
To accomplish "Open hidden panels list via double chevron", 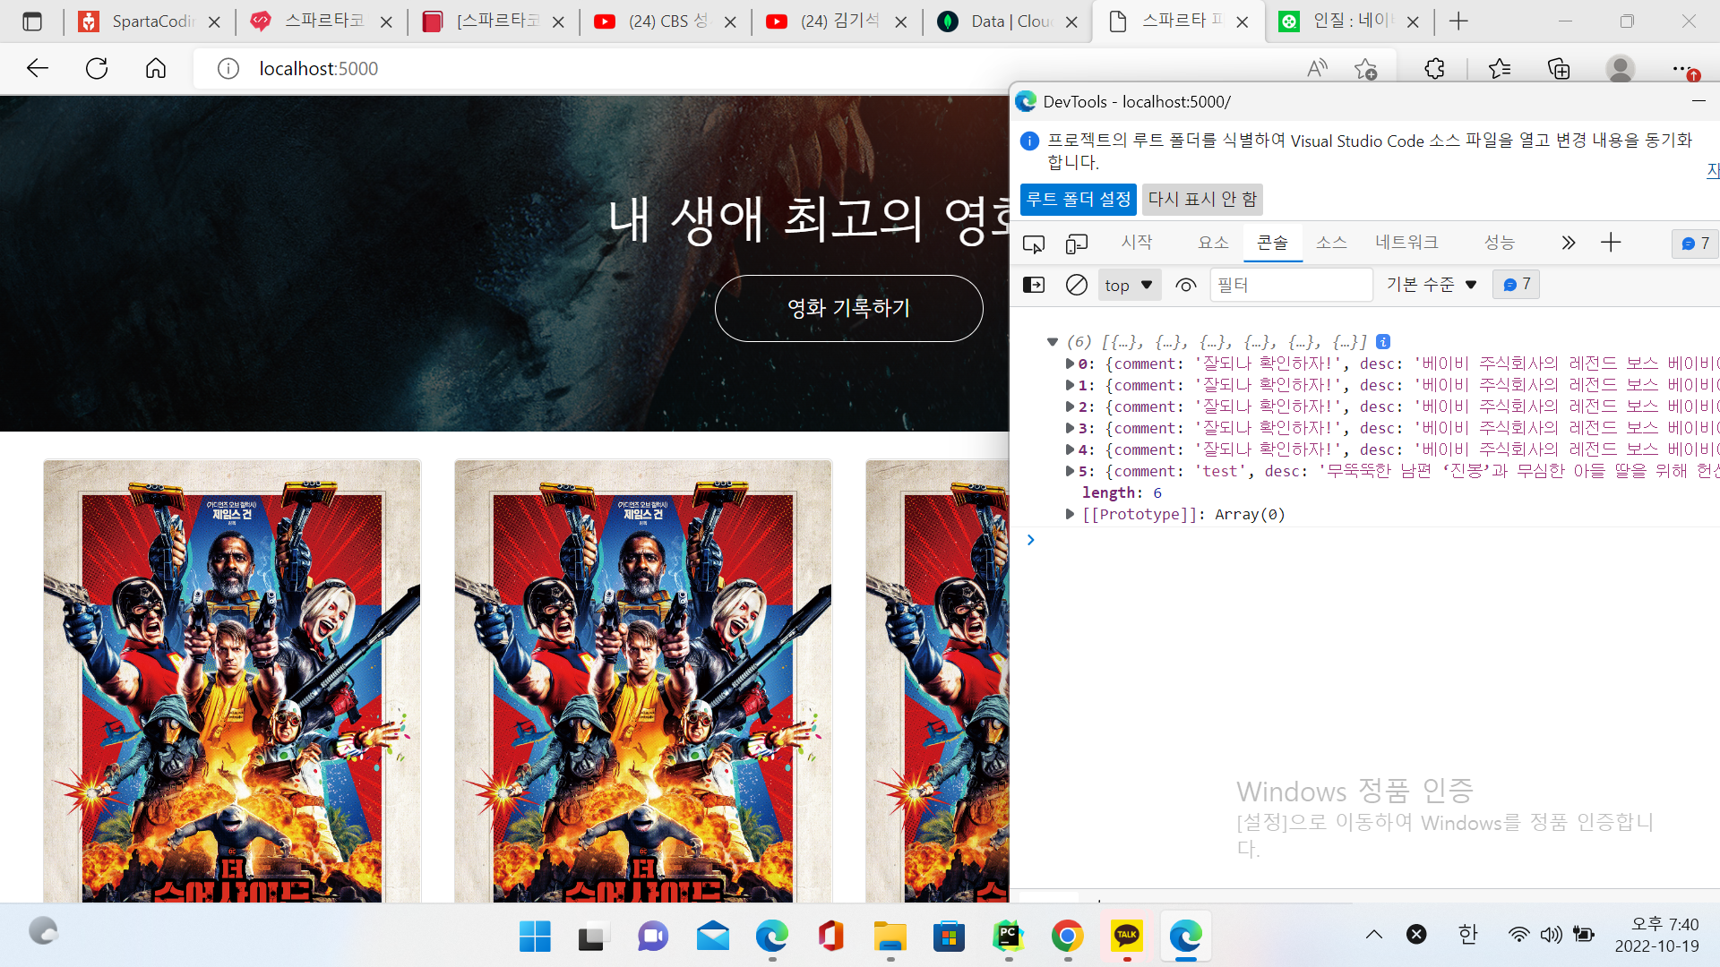I will click(1568, 243).
